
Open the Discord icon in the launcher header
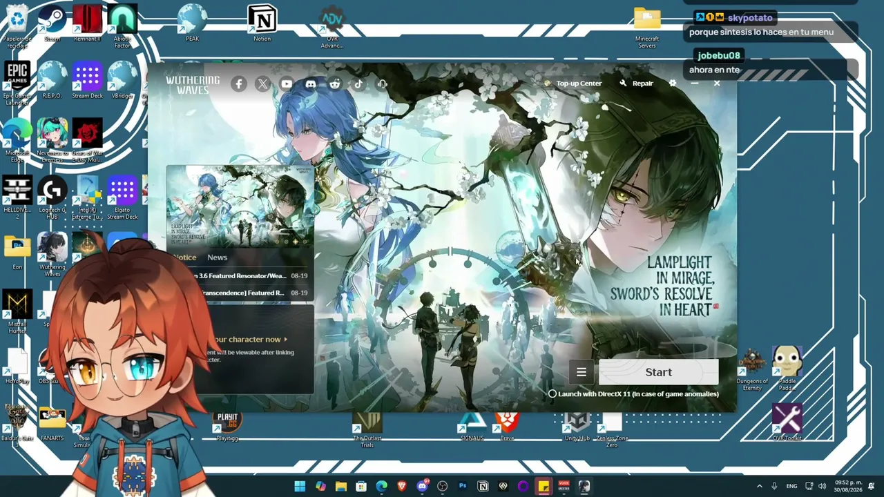(311, 84)
